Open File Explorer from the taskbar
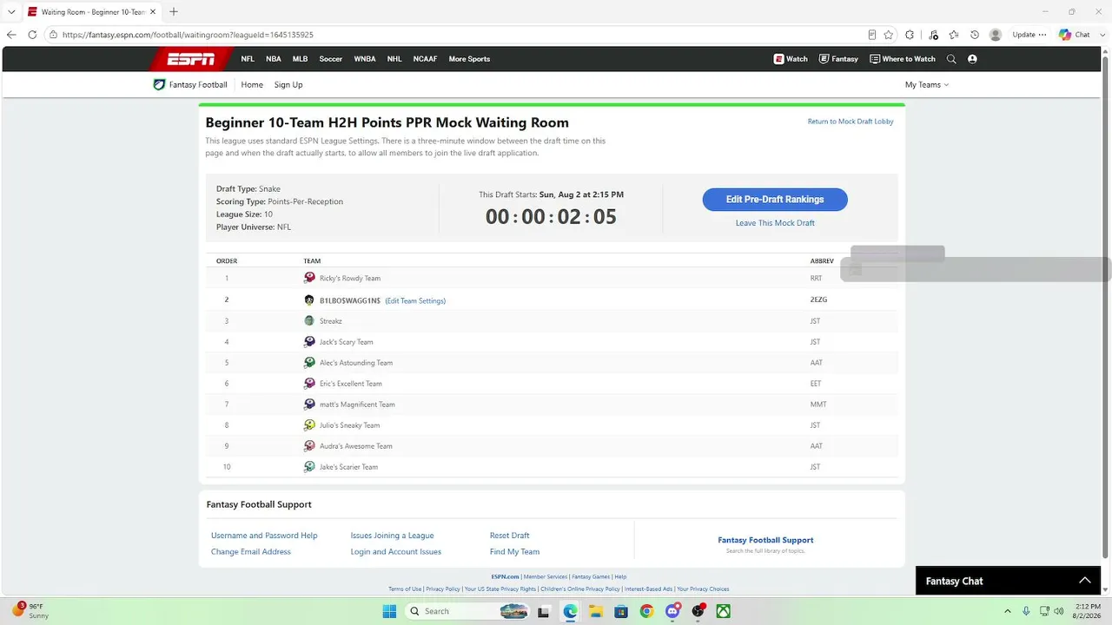Viewport: 1112px width, 625px height. (x=596, y=611)
